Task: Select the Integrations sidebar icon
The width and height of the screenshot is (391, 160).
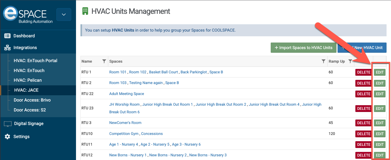Action: [8, 48]
